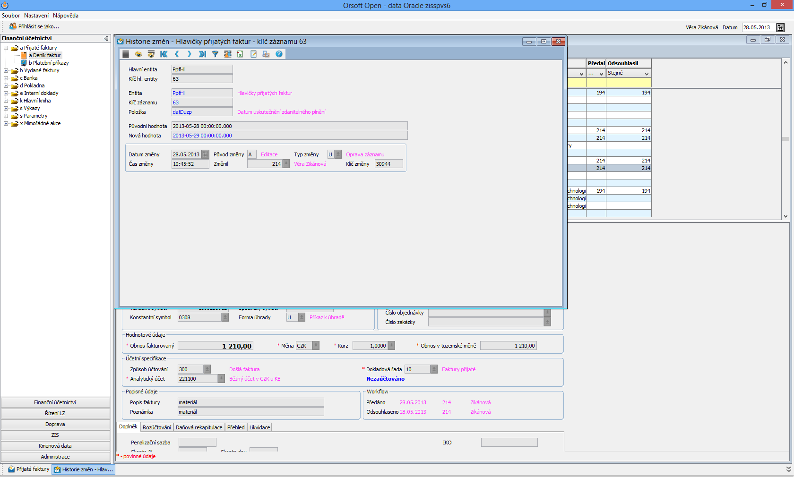The image size is (794, 477).
Task: Click the print layout icon in toolbar
Action: point(266,54)
